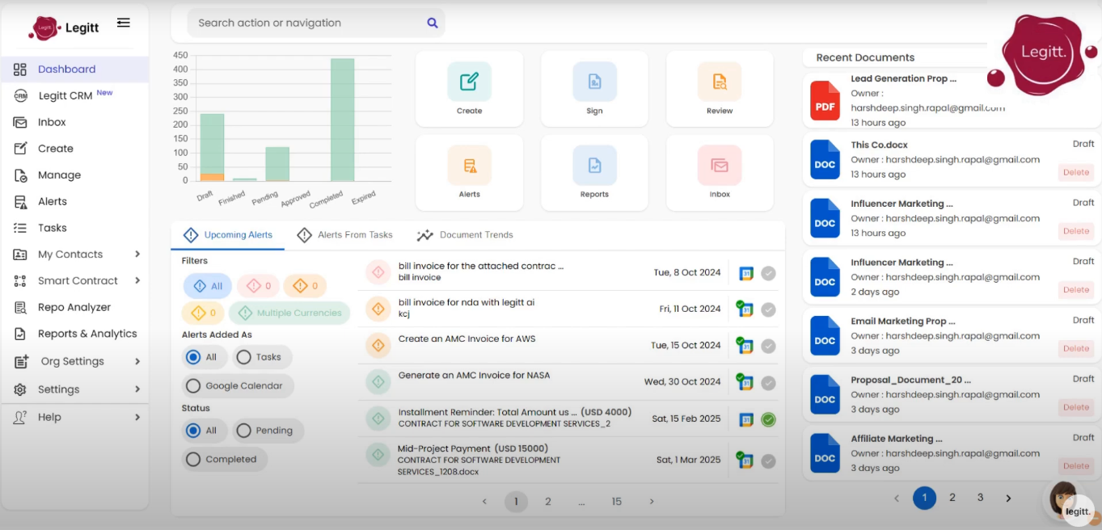
Task: Select the Completed status radio
Action: (193, 459)
